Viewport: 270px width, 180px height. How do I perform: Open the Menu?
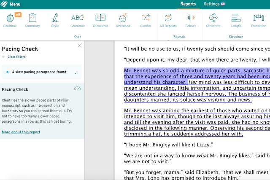pos(15,4)
